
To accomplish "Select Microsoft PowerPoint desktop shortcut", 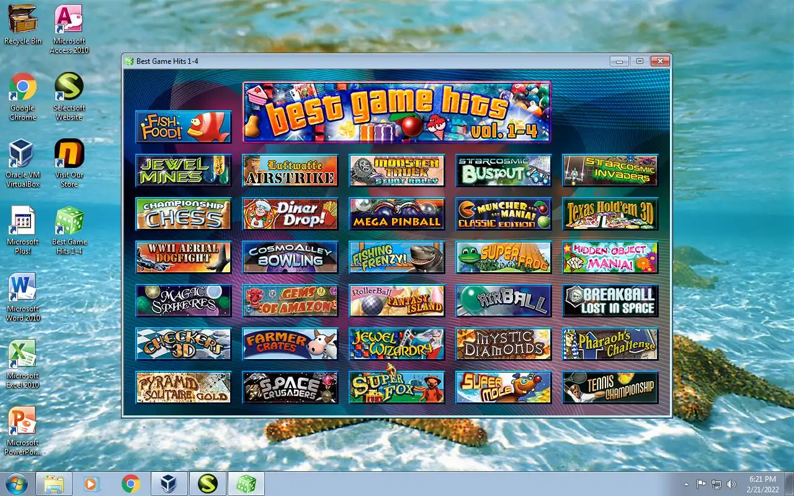I will [x=23, y=431].
